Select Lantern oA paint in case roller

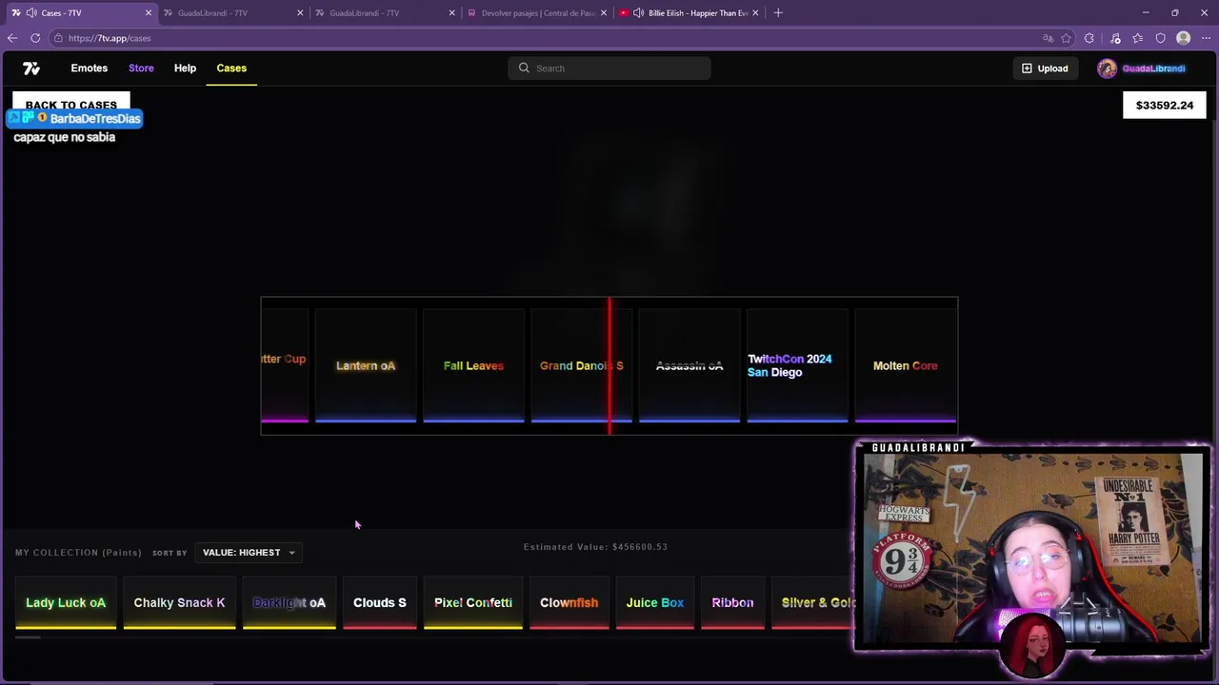point(366,366)
